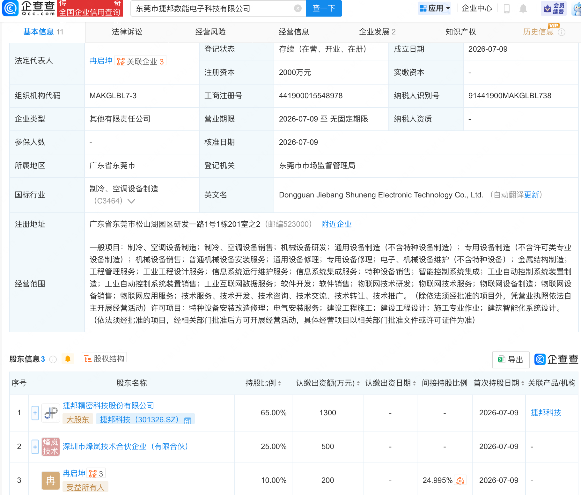The image size is (581, 495).
Task: Click indirect holding icon beside 24.995%
Action: 460,480
